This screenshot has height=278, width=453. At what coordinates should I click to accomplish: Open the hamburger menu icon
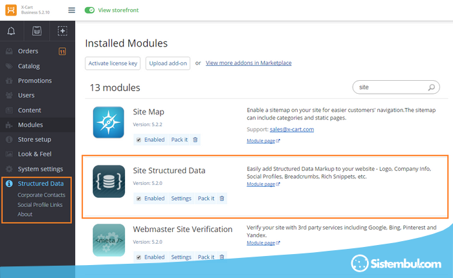[72, 10]
